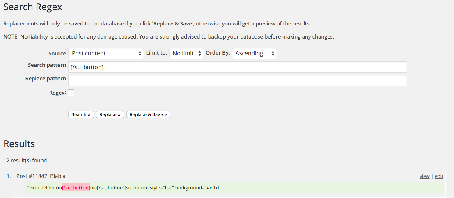
Task: Open the view link for Post #11847
Action: coord(424,176)
